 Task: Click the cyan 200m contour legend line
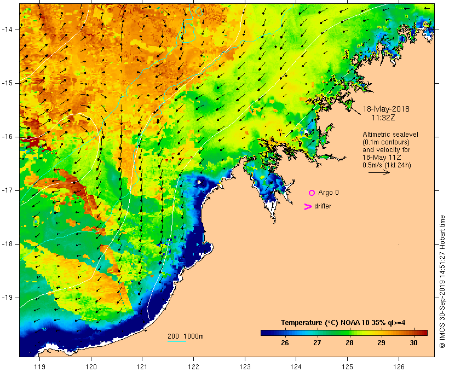coord(177,341)
